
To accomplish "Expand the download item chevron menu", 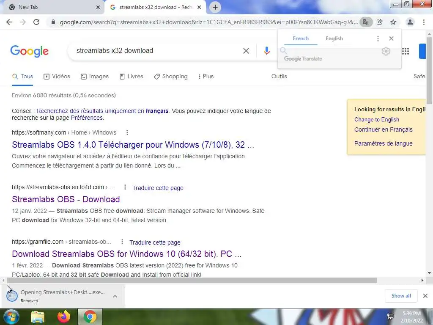I will click(x=115, y=296).
